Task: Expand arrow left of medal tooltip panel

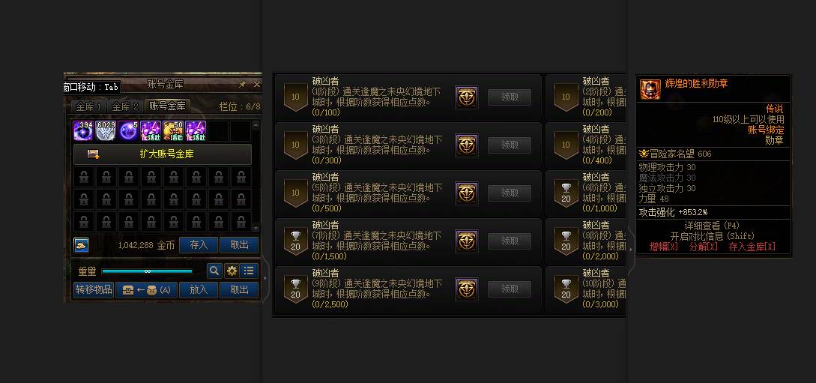Action: (x=631, y=250)
